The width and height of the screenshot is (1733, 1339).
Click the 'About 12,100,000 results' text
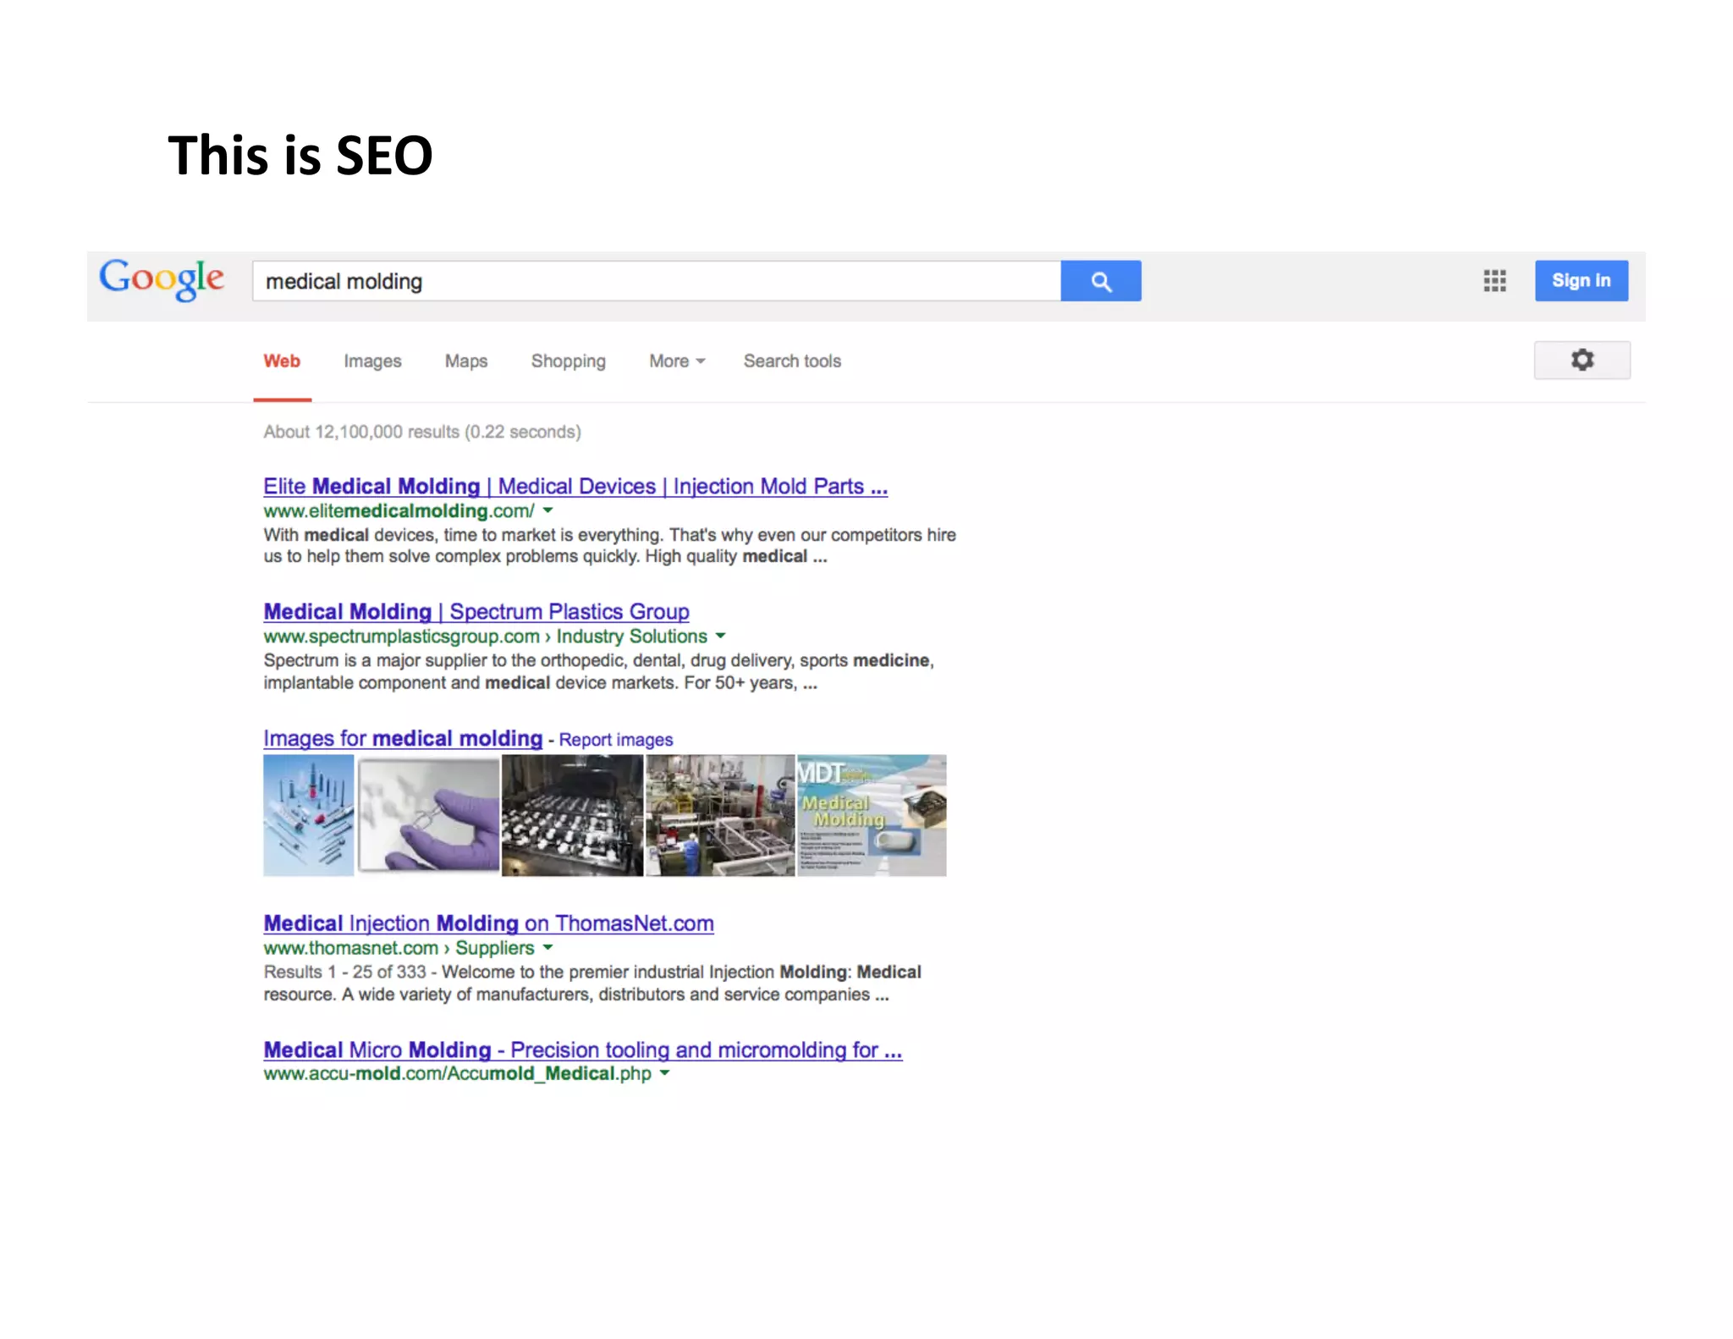click(422, 433)
